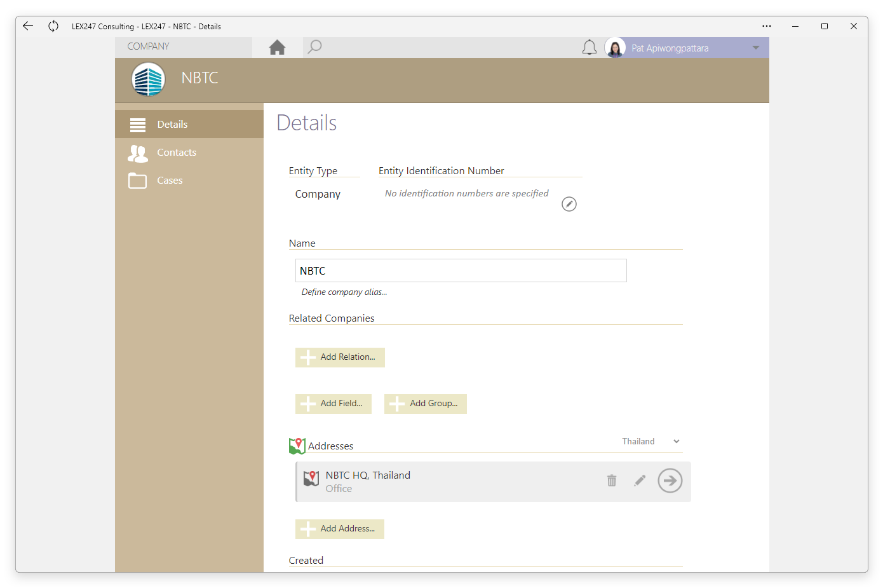Click the Office address type label
Image resolution: width=883 pixels, height=588 pixels.
[339, 488]
